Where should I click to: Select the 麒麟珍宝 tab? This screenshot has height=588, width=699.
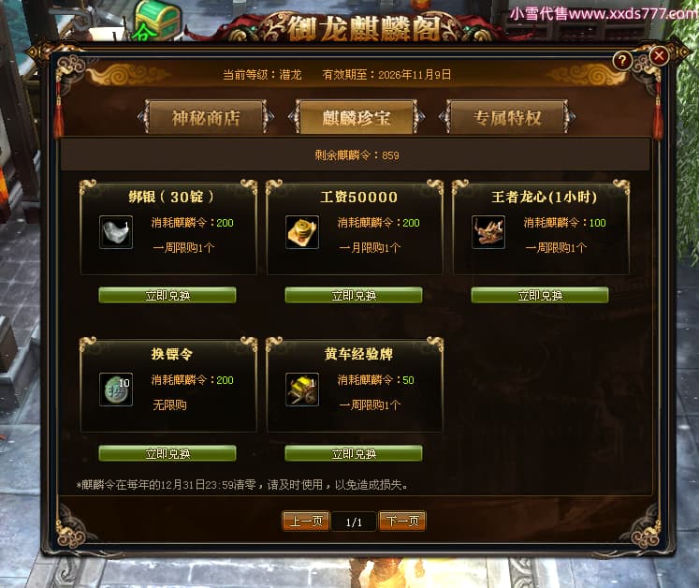coord(357,118)
